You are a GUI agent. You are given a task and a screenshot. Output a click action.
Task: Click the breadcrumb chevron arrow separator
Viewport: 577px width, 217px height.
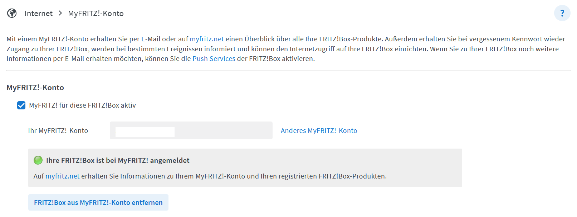point(60,13)
